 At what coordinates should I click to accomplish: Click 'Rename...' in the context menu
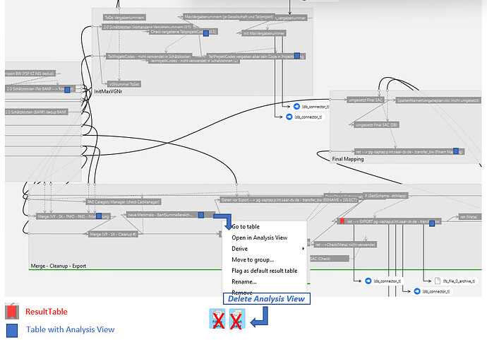[244, 281]
